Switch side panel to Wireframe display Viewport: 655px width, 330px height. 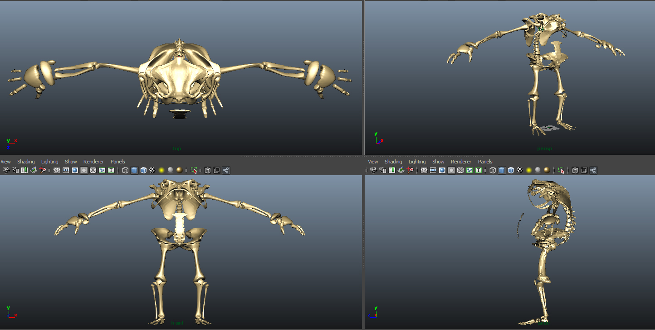(x=493, y=170)
